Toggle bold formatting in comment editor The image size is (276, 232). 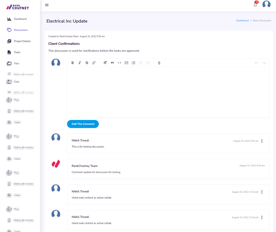pos(72,63)
